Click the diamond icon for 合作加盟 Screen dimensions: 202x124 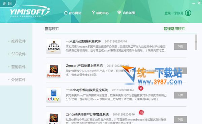(119, 13)
